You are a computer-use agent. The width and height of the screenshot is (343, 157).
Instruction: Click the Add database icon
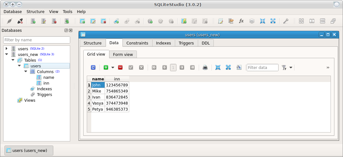click(33, 21)
